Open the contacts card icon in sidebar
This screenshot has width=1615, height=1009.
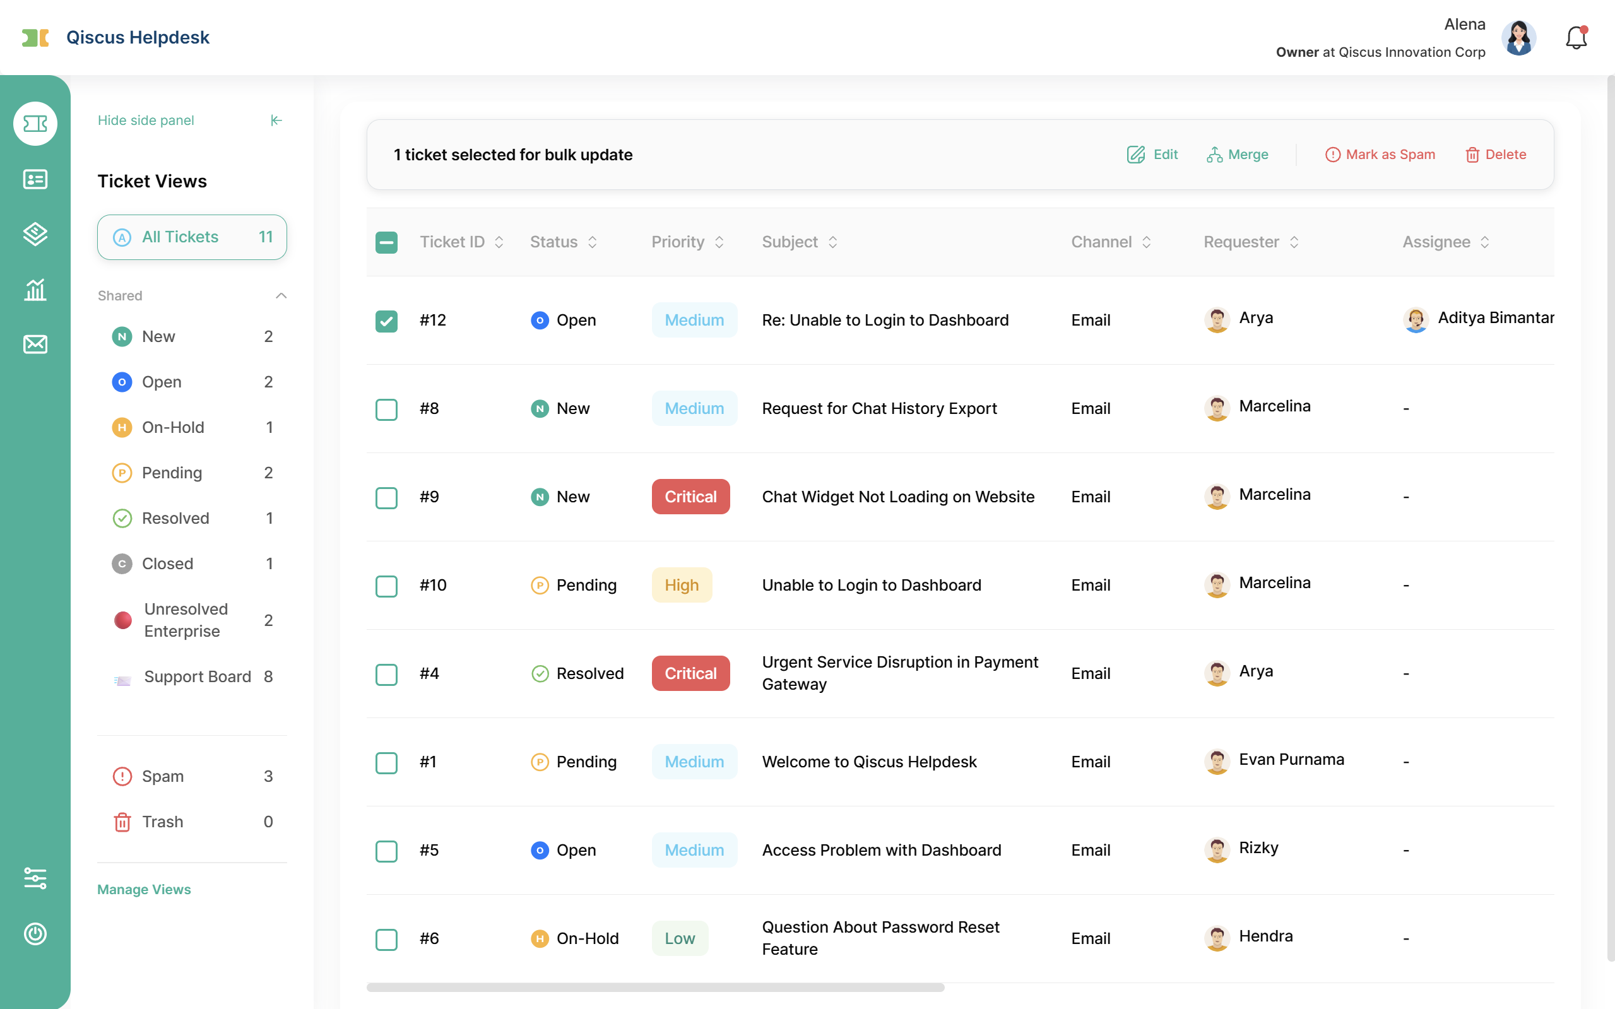(x=35, y=179)
